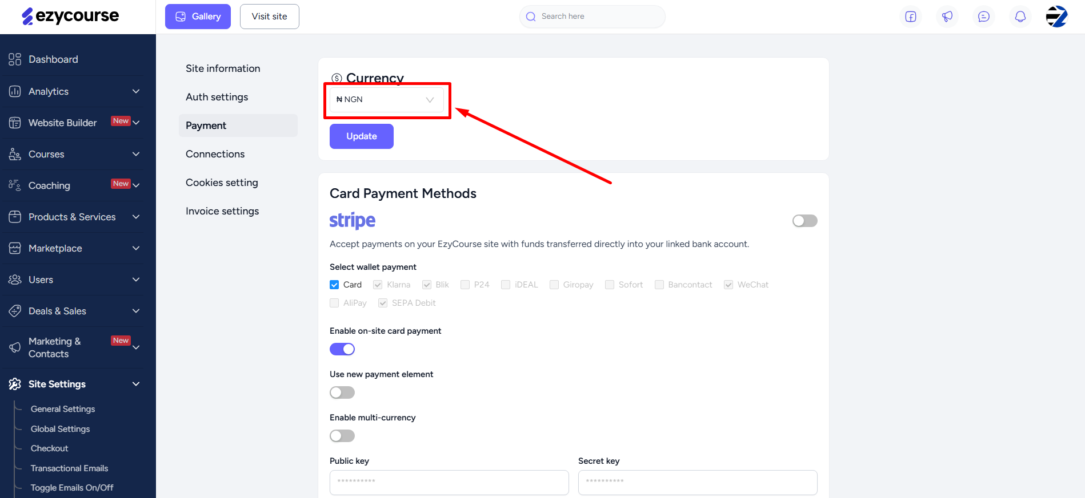Uncheck the Card wallet payment checkbox
The image size is (1085, 498).
(334, 285)
